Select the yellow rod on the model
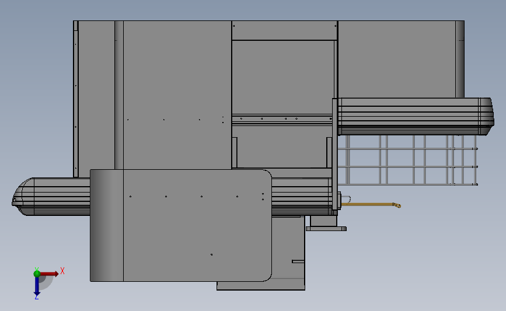The image size is (506, 311). [371, 204]
